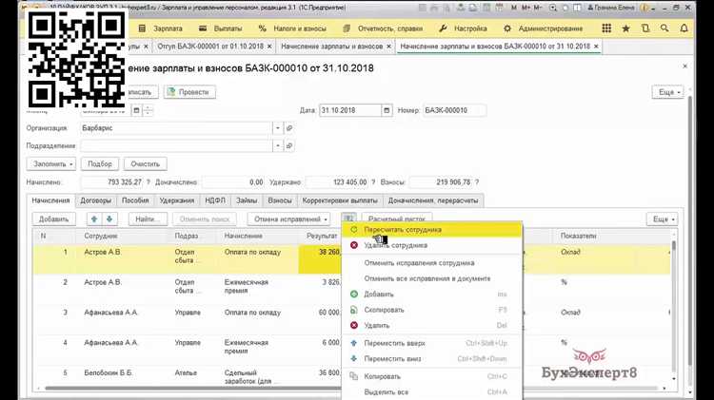Close the Начисление зарплаты и взносов list tab

[388, 47]
